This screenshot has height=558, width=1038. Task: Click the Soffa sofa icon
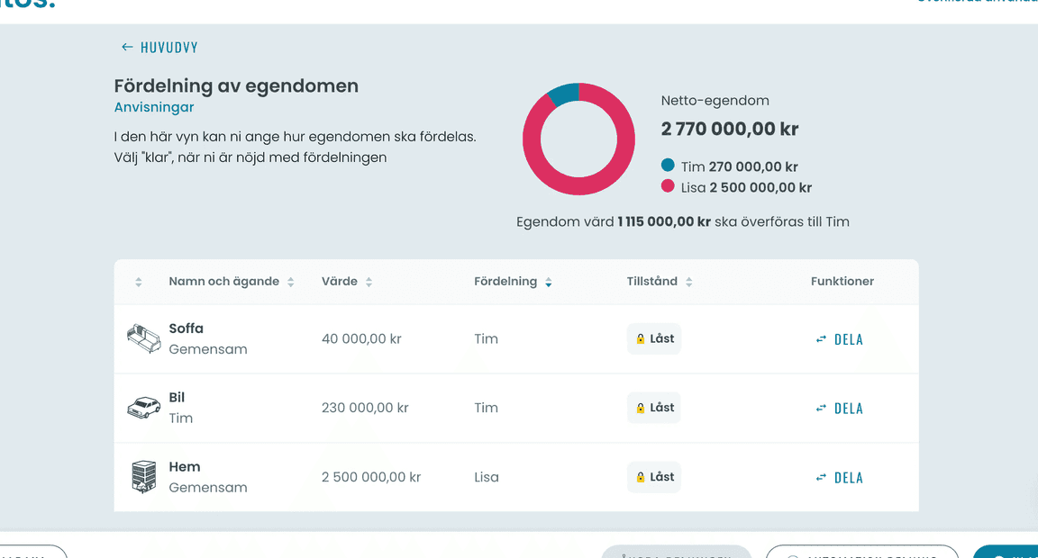[x=143, y=338]
